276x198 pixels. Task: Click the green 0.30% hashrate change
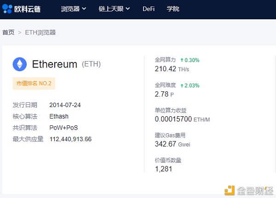tap(190, 60)
